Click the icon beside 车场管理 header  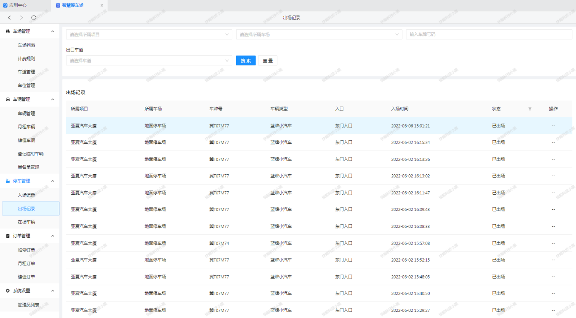pos(8,31)
